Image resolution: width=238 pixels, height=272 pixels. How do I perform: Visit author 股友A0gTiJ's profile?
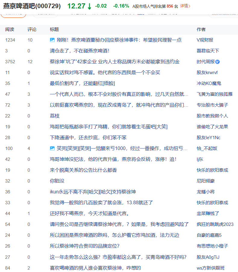(208, 257)
